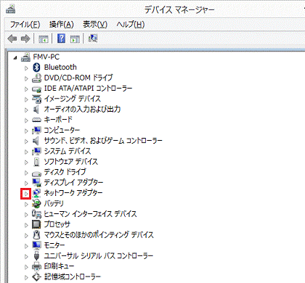The width and height of the screenshot is (305, 283).
Task: Click the Bluetooth category icon
Action: (36, 67)
